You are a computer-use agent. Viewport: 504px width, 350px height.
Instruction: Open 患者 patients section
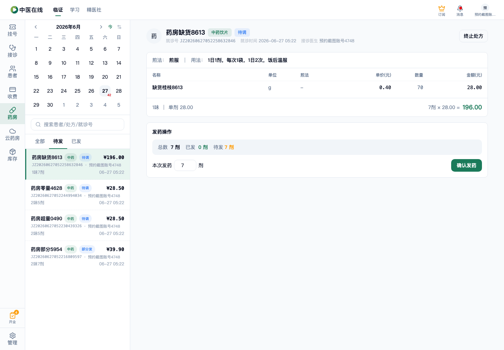pos(13,72)
